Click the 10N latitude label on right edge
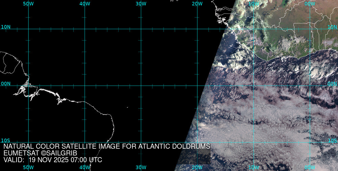The height and width of the screenshot is (171, 338). click(332, 27)
